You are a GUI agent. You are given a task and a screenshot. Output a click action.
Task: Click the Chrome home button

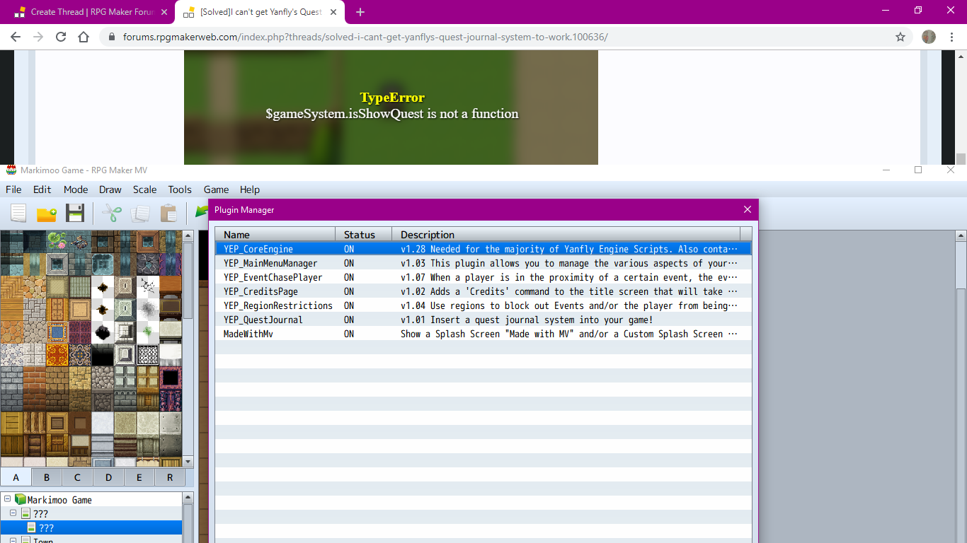pyautogui.click(x=84, y=37)
